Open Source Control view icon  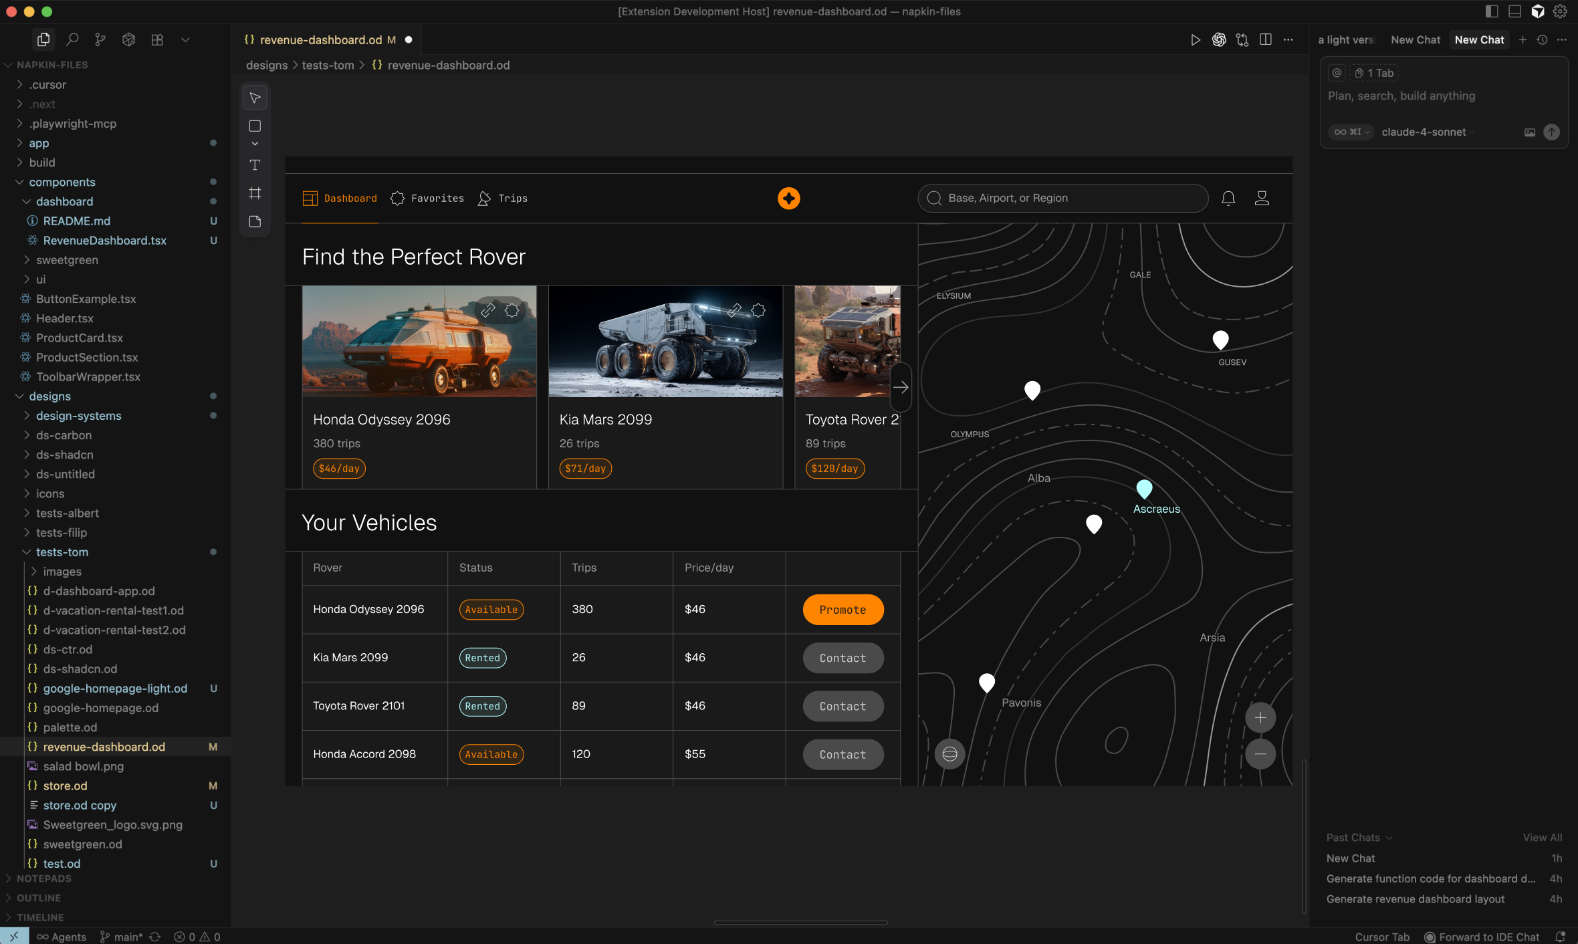(100, 39)
